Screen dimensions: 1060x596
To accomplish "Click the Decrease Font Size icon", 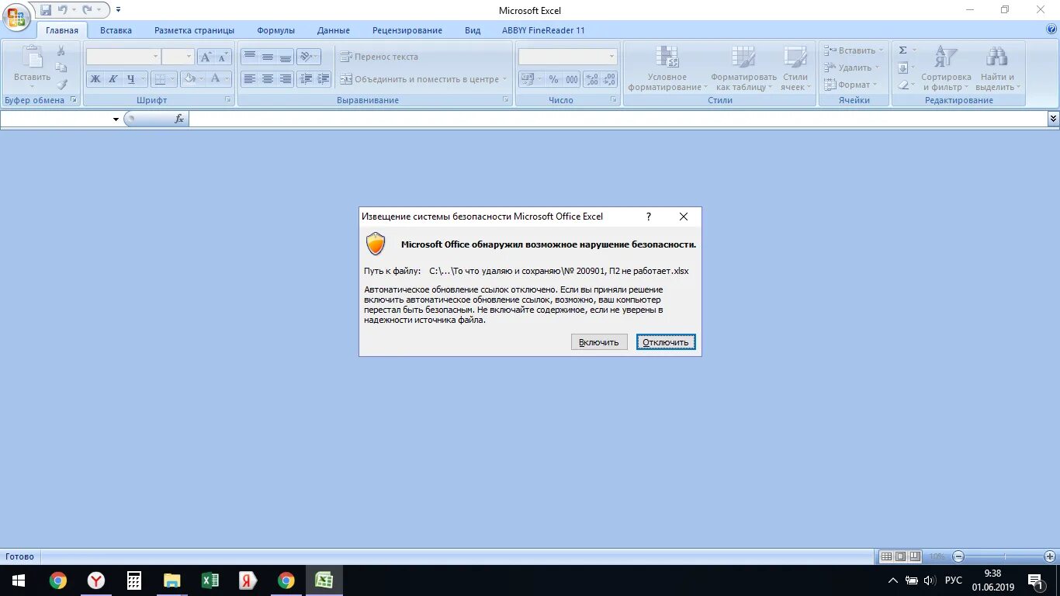I will click(x=223, y=57).
